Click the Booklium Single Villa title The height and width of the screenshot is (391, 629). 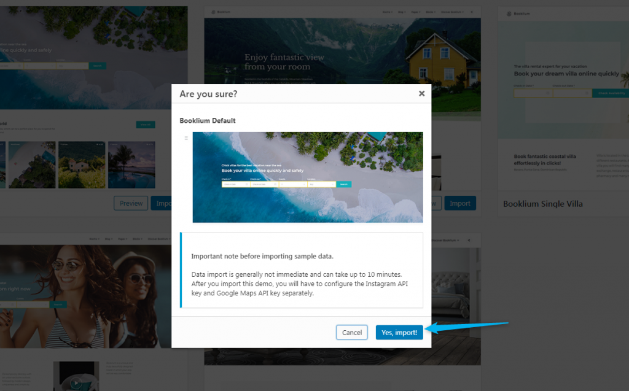(543, 204)
